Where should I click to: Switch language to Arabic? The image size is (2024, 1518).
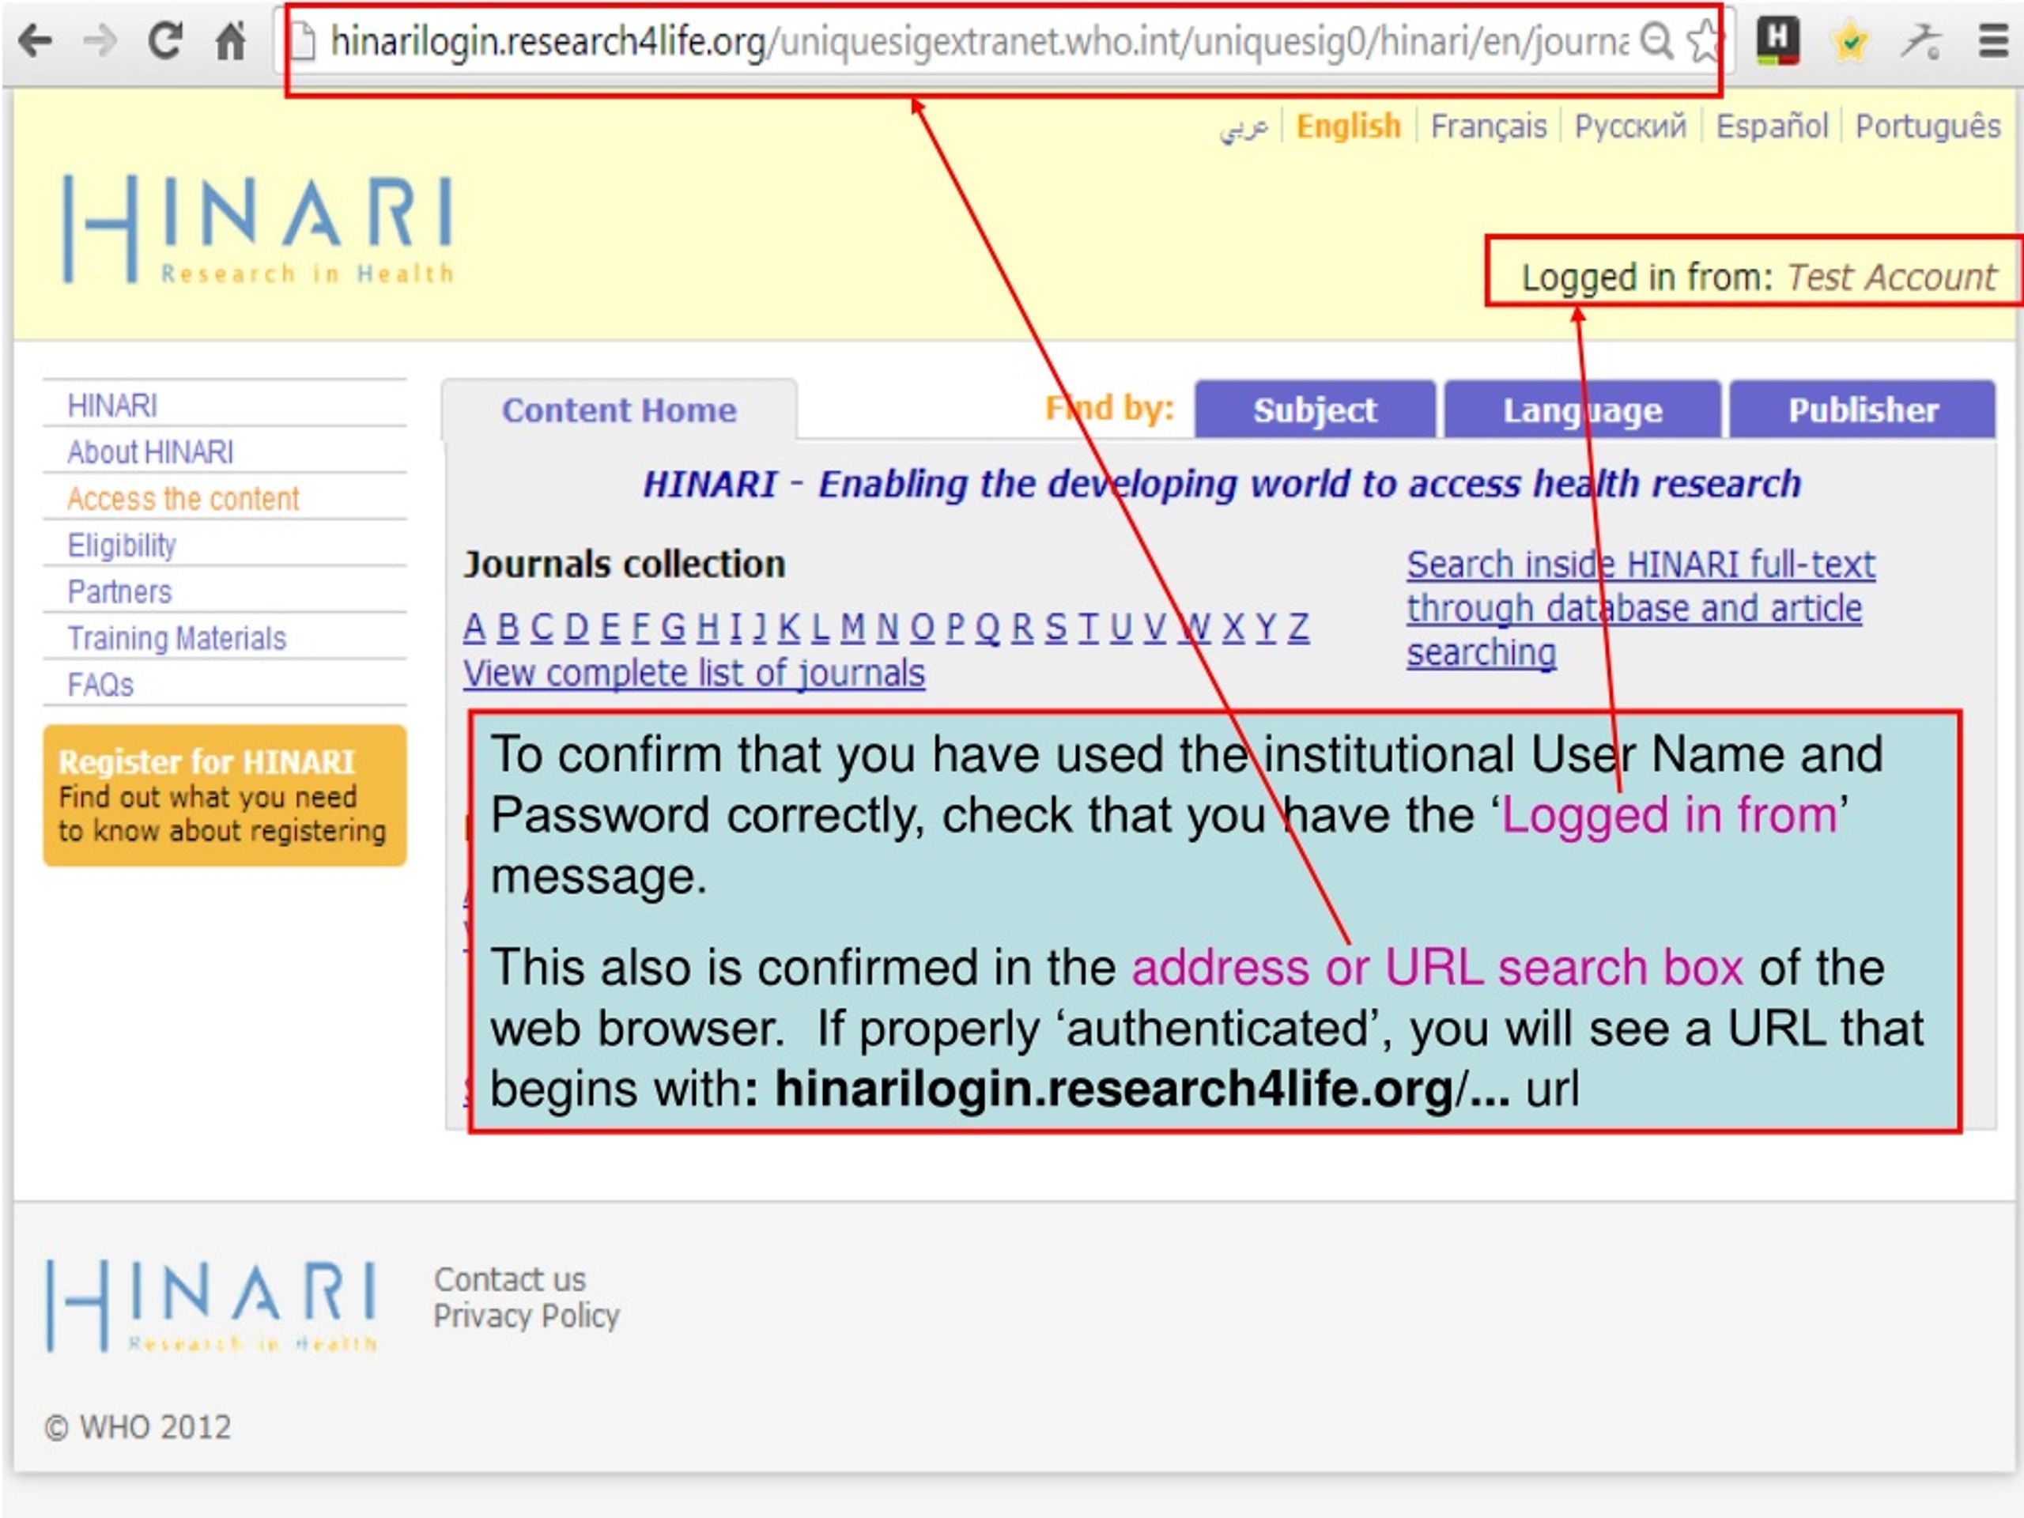click(1244, 126)
